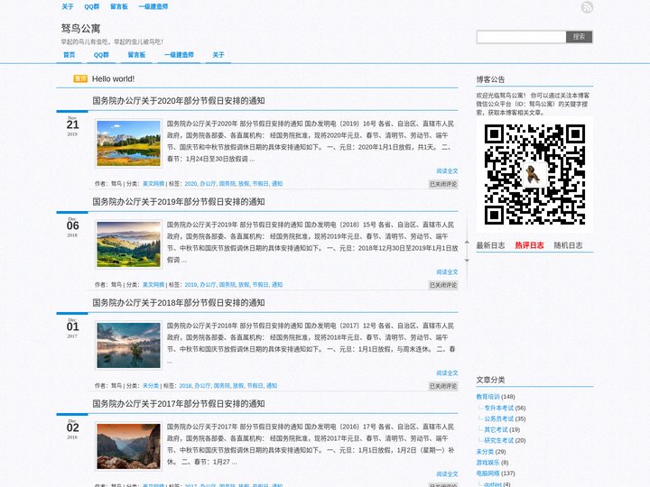Screen dimensions: 650x487
Task: Click the 2020 post mountain lake thumbnail
Action: point(128,143)
